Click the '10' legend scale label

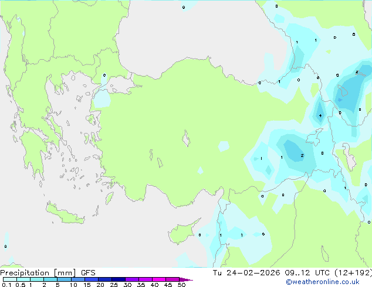click(x=73, y=285)
